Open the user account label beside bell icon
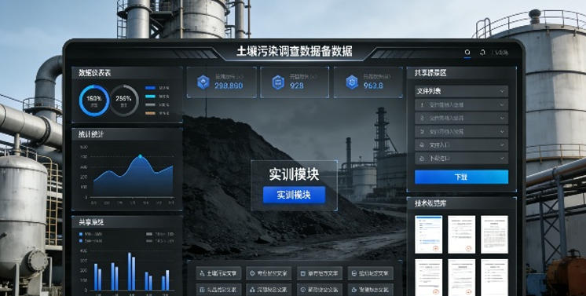This screenshot has height=296, width=586. (500, 53)
